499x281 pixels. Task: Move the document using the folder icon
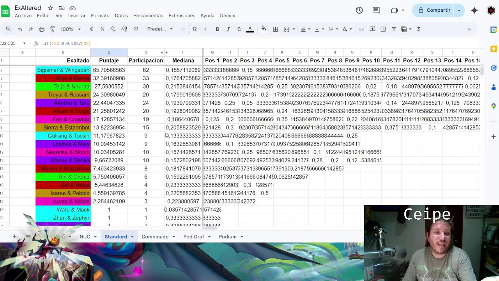pyautogui.click(x=62, y=8)
